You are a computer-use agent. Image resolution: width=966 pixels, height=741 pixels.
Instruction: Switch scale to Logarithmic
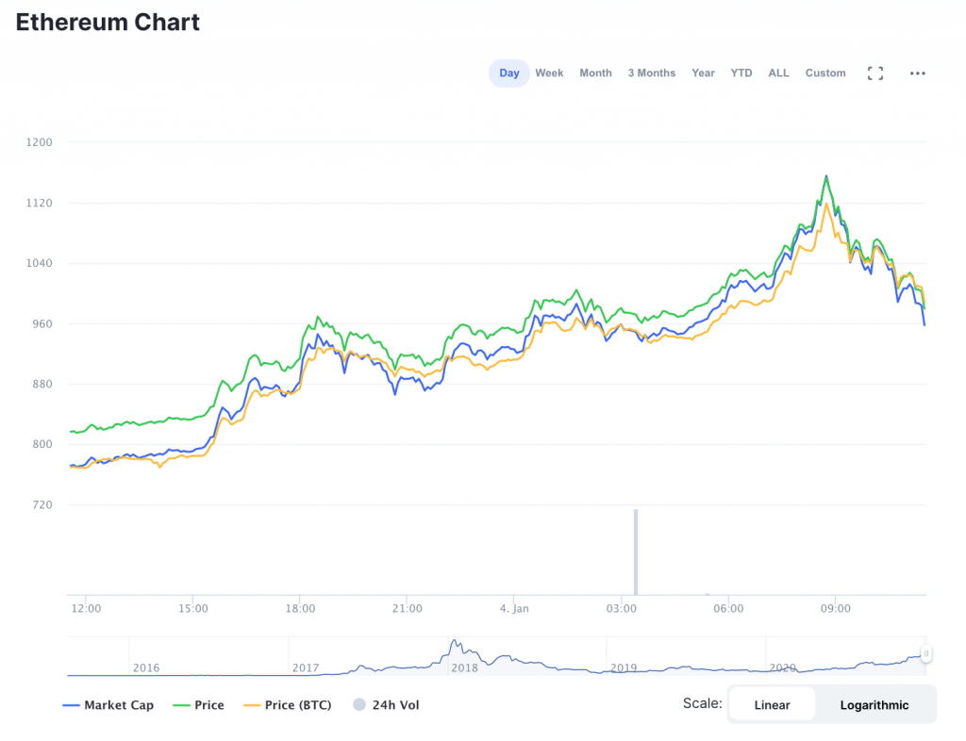tap(874, 705)
